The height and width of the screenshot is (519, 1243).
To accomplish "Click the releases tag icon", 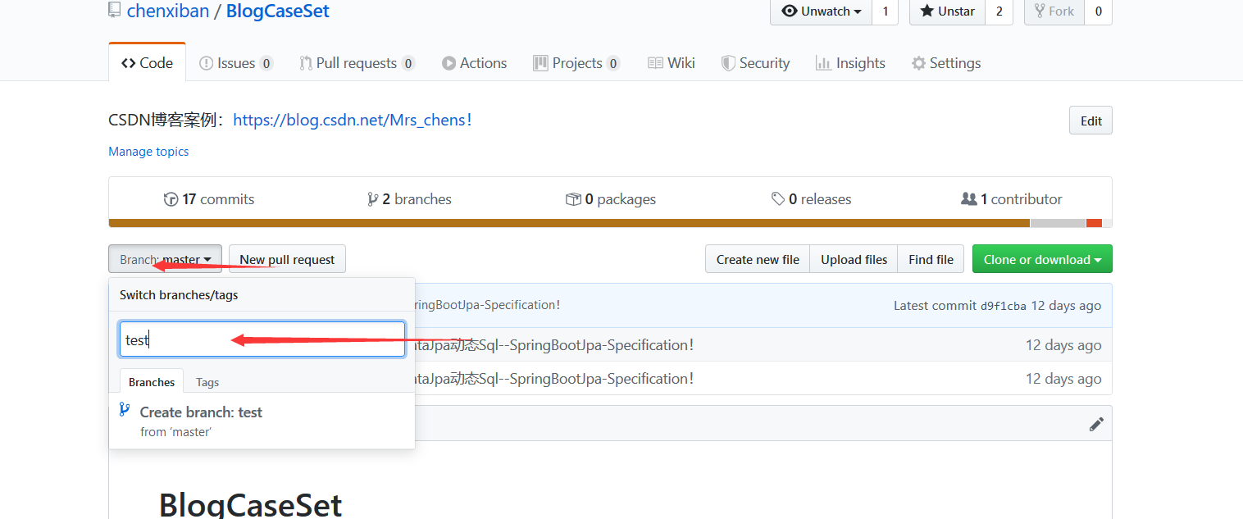I will [778, 199].
